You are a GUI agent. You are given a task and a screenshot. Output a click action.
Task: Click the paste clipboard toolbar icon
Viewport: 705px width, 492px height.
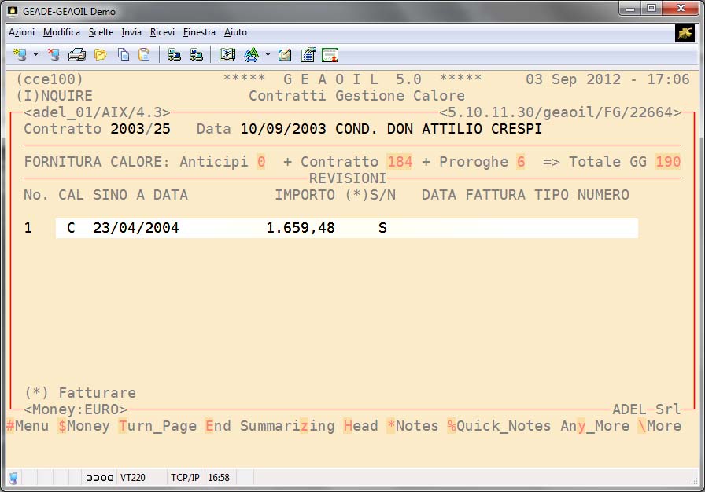click(x=144, y=55)
